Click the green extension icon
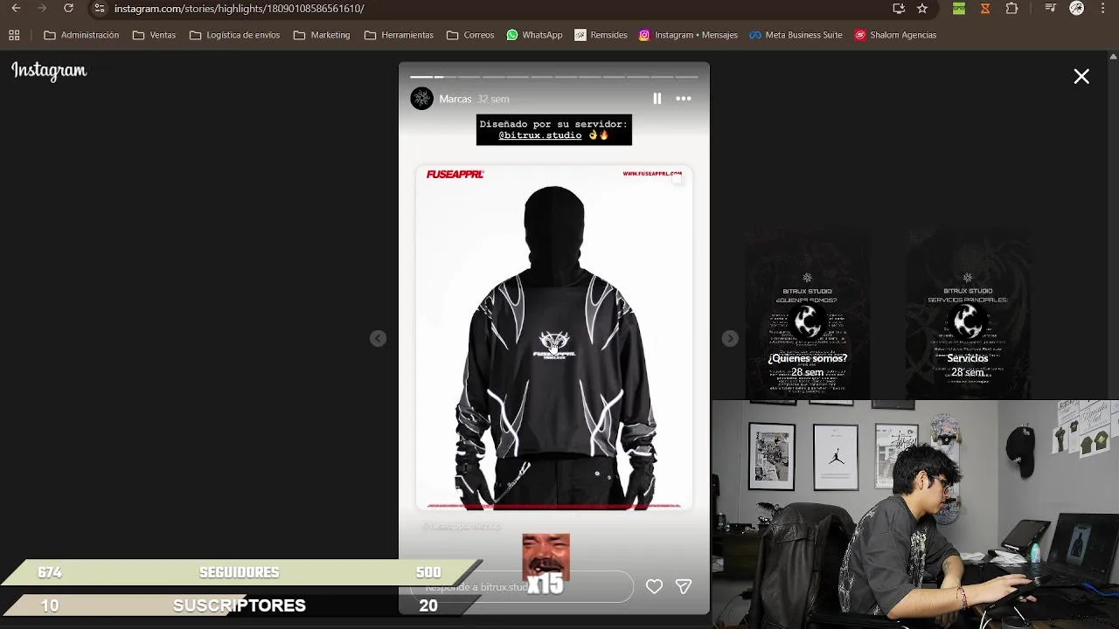Viewport: 1119px width, 629px height. (959, 9)
